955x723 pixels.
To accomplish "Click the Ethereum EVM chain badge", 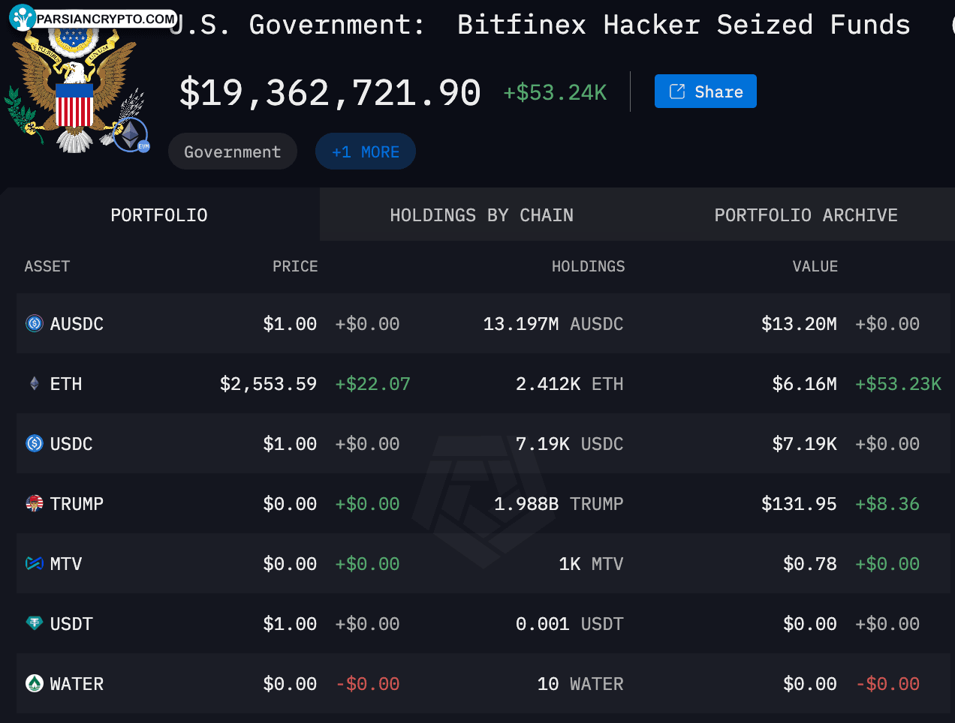I will [x=132, y=135].
